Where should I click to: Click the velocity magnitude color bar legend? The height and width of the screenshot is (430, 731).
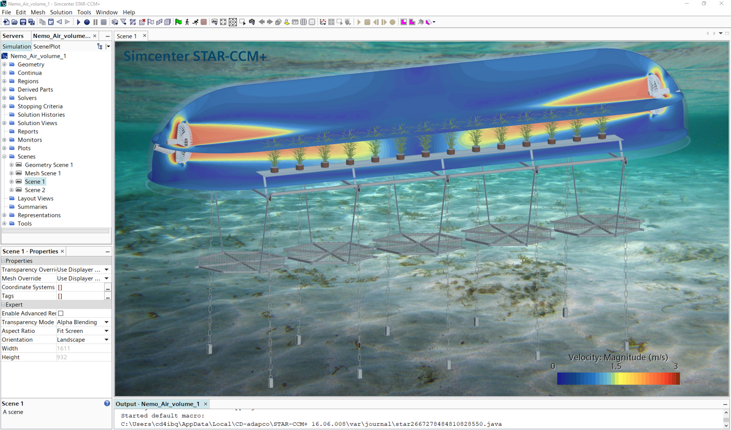pyautogui.click(x=618, y=379)
